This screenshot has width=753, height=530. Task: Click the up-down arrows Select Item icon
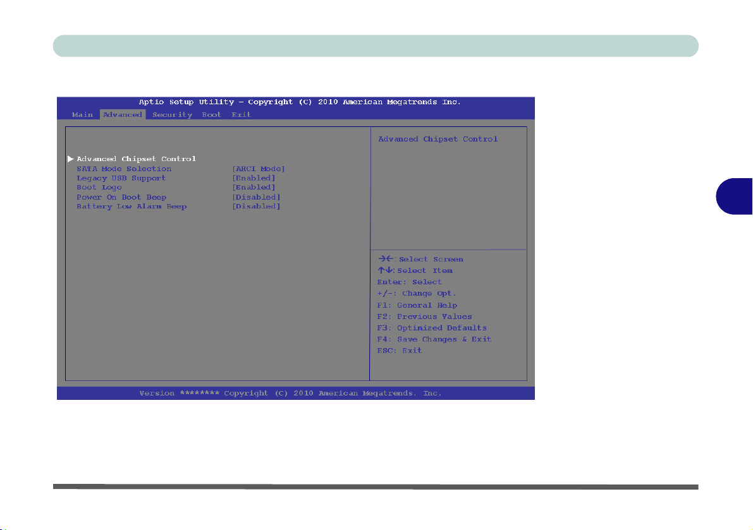(385, 270)
